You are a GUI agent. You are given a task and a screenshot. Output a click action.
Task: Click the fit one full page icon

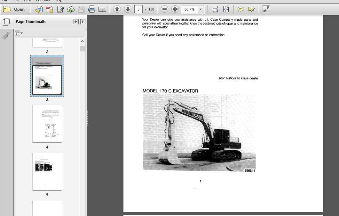pos(226,9)
